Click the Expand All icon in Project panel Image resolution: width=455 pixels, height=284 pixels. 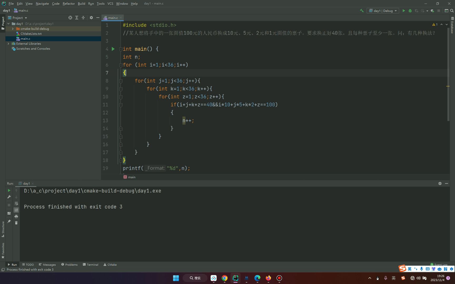coord(77,18)
